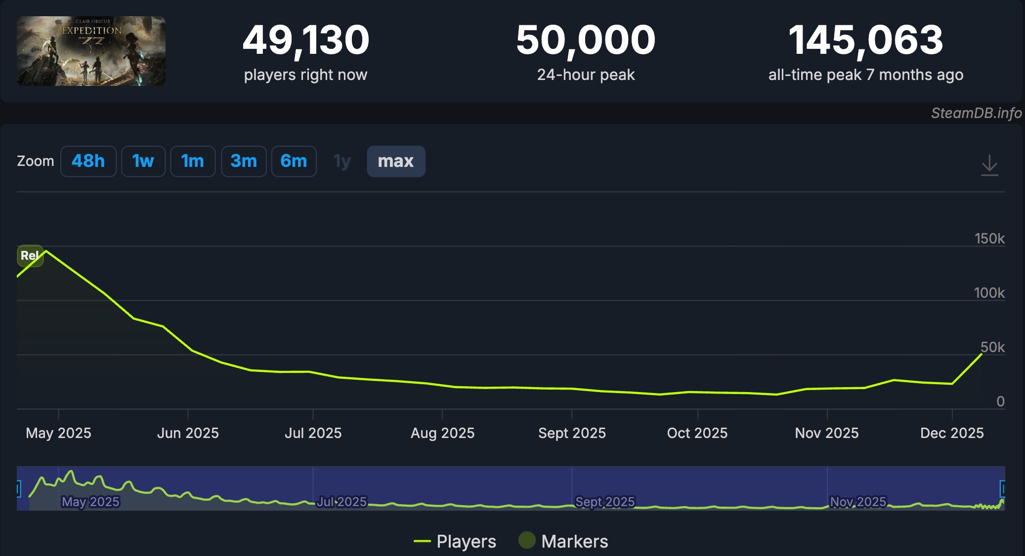Choose the 6m zoom range
The image size is (1025, 556).
294,161
